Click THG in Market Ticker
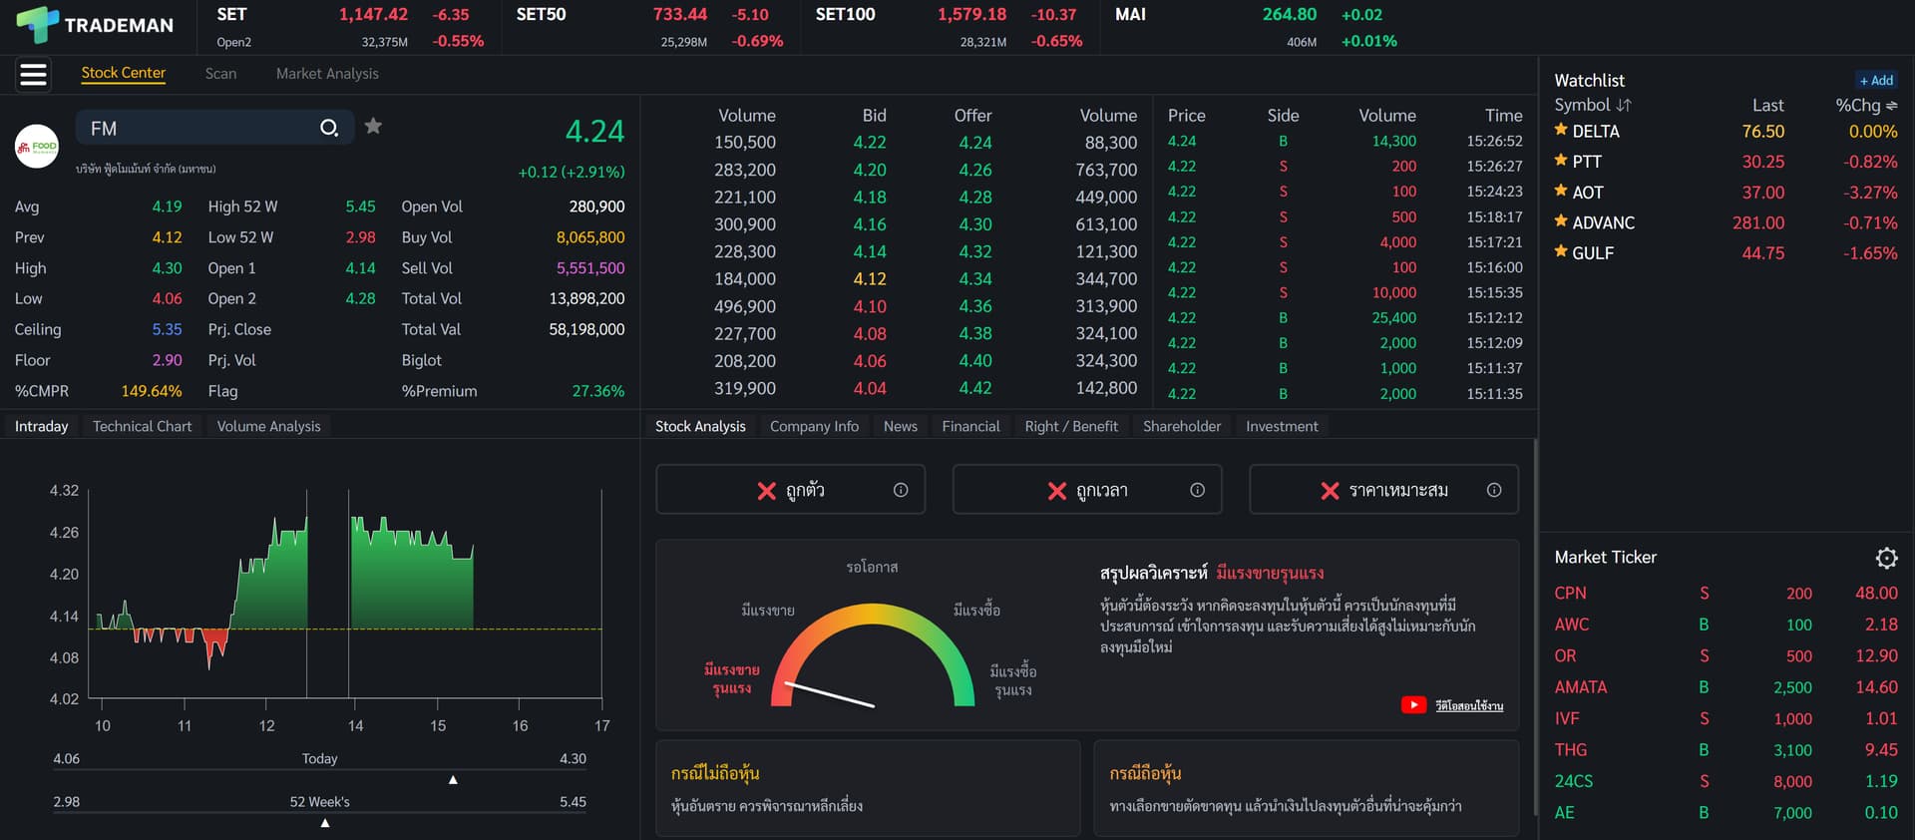This screenshot has width=1915, height=840. (1570, 750)
